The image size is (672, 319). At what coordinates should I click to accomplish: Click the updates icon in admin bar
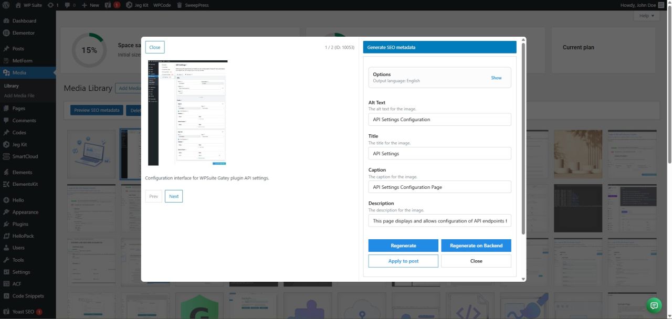coord(50,5)
